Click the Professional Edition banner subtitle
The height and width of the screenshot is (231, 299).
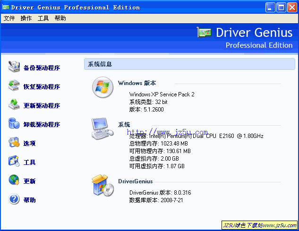click(x=259, y=45)
